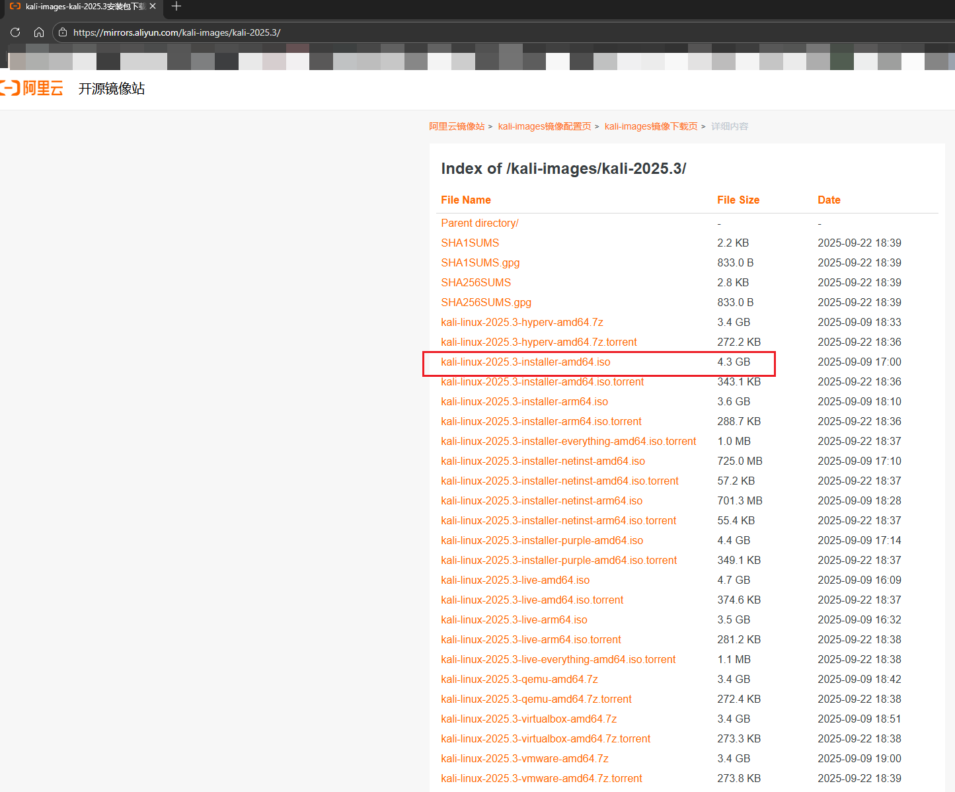Download kali-linux-2025.3-installer-amd64.iso
This screenshot has width=955, height=792.
[x=525, y=362]
